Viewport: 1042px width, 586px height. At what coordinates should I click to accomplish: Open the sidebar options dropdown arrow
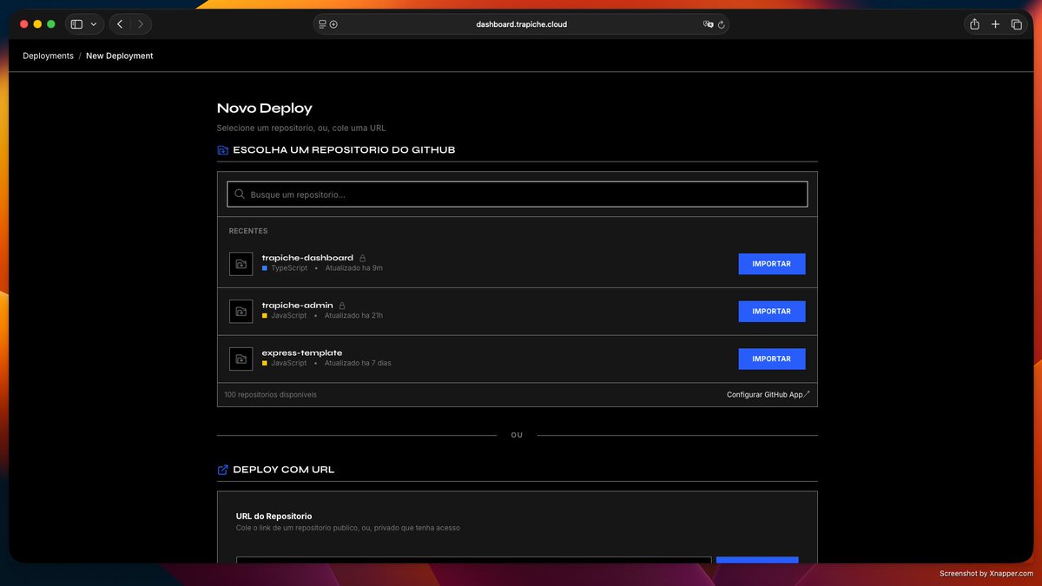[94, 24]
